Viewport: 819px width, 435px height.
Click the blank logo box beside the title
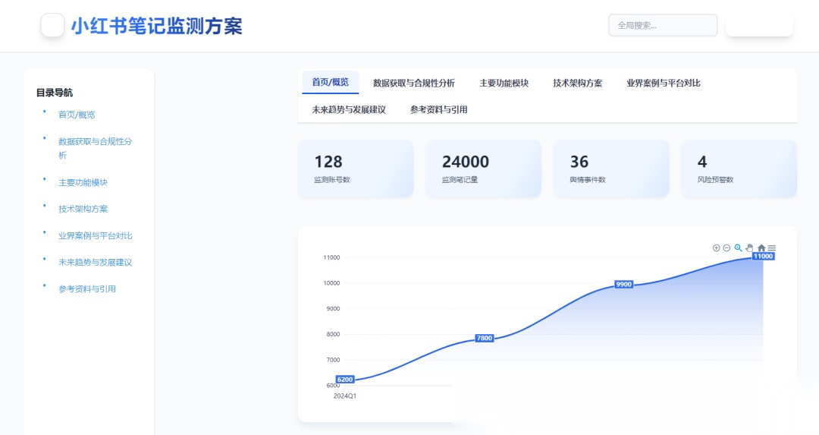tap(53, 25)
